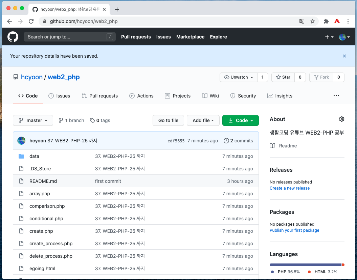Open the GitHub home logo
The image size is (357, 280).
(x=13, y=37)
